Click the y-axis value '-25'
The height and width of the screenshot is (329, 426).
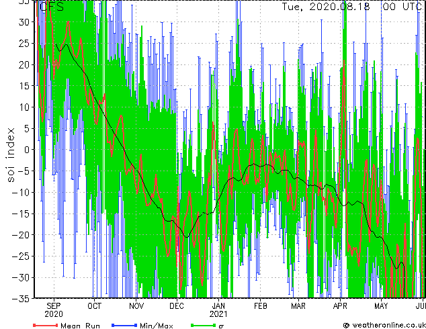(x=21, y=256)
